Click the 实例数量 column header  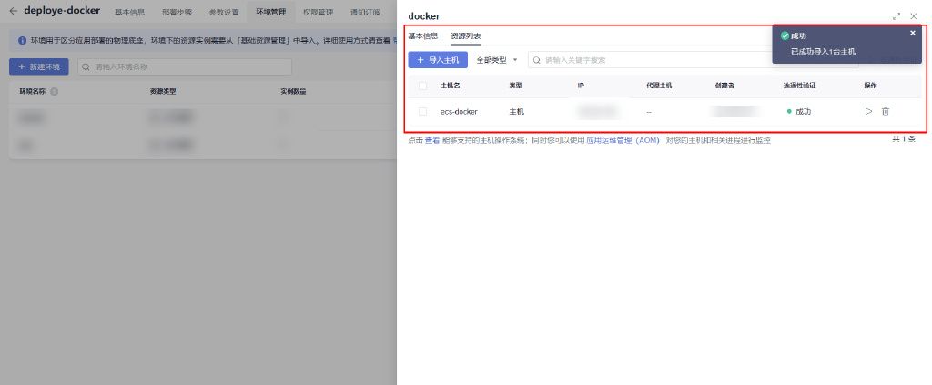(x=294, y=92)
